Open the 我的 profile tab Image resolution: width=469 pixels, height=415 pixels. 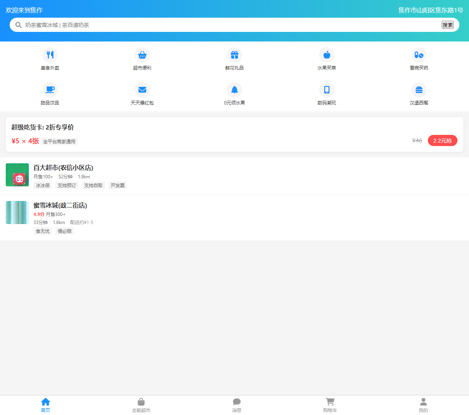tap(423, 405)
